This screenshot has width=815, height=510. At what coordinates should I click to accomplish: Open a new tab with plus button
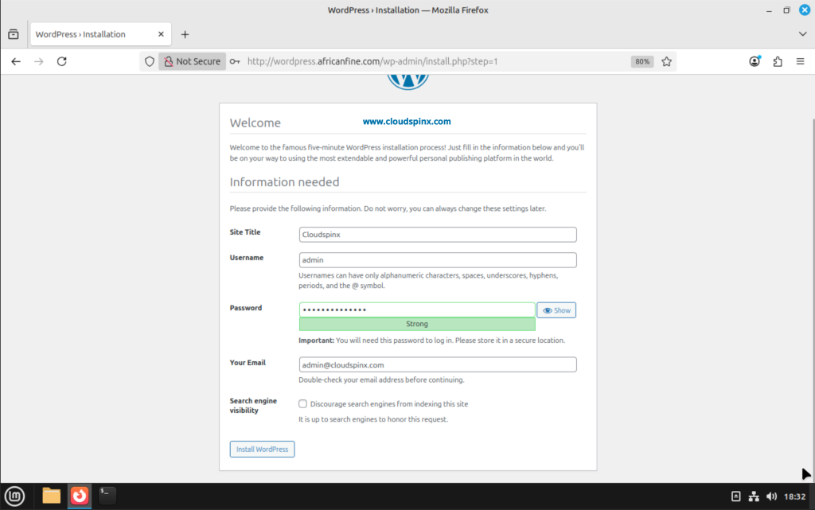(185, 34)
